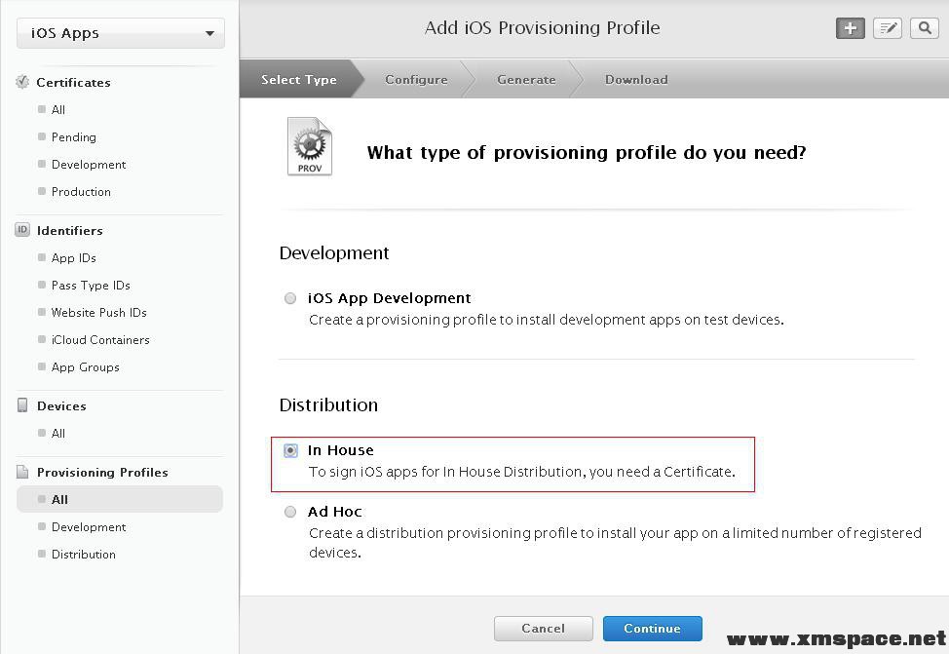The width and height of the screenshot is (949, 654).
Task: Click the Ad Hoc label
Action: (335, 512)
